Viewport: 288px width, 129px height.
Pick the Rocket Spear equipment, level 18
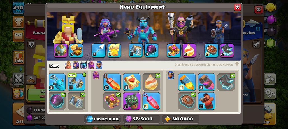click(187, 82)
